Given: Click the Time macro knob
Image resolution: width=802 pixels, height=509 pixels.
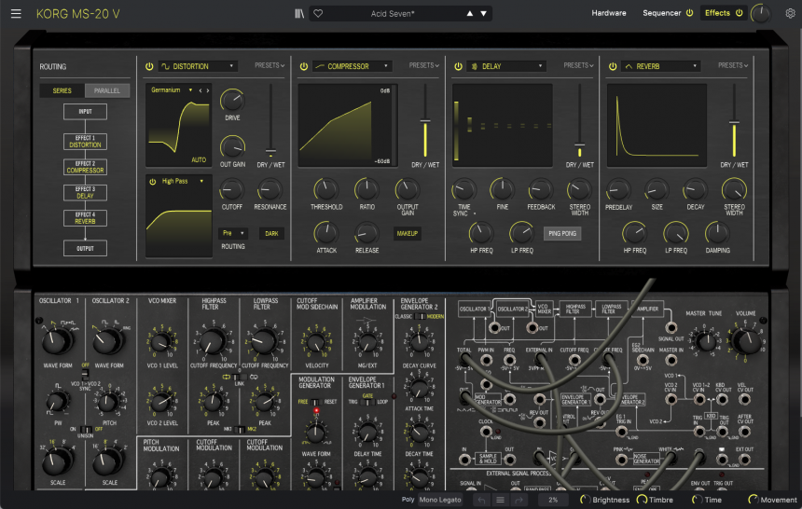Looking at the screenshot, I should coord(697,500).
